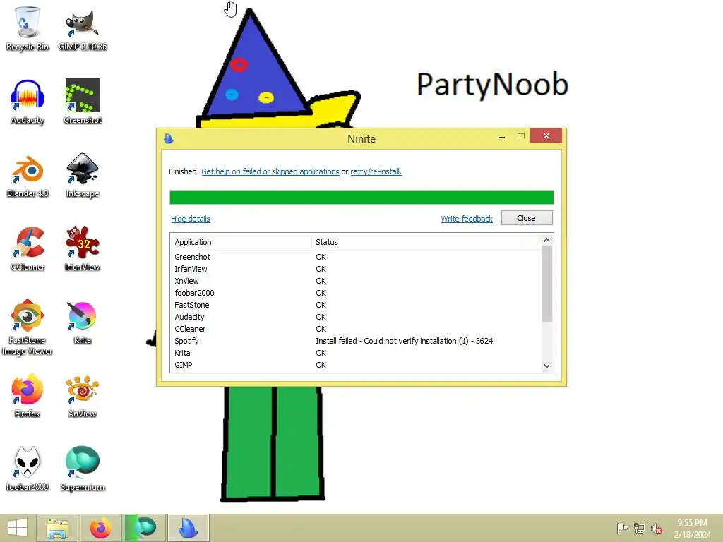
Task: Click the scroll down arrow of the list
Action: [x=547, y=366]
